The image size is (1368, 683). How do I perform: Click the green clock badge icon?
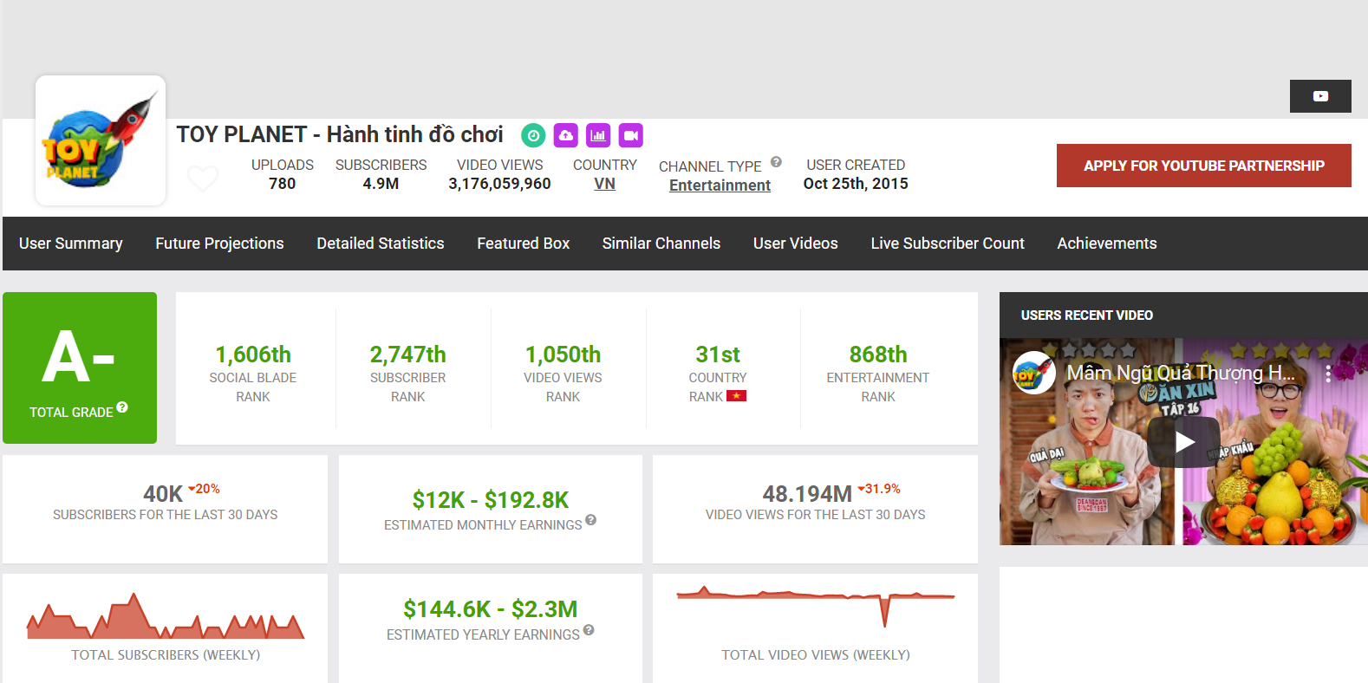[x=533, y=135]
